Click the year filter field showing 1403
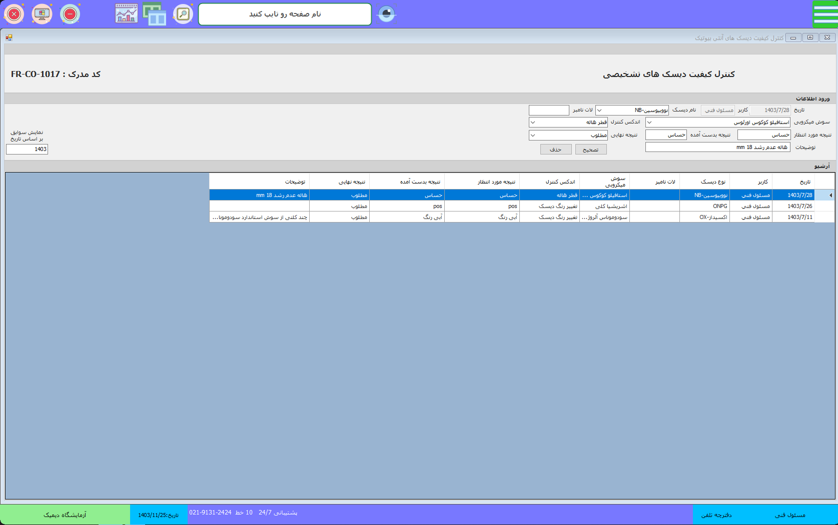The image size is (838, 525). tap(27, 149)
